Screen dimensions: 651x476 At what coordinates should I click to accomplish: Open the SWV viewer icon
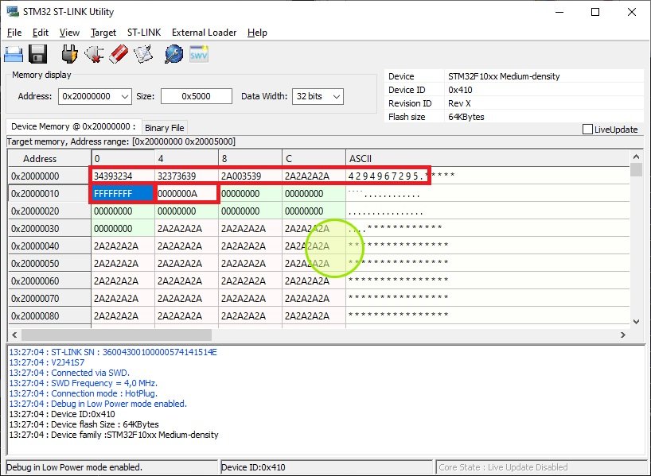tap(199, 54)
